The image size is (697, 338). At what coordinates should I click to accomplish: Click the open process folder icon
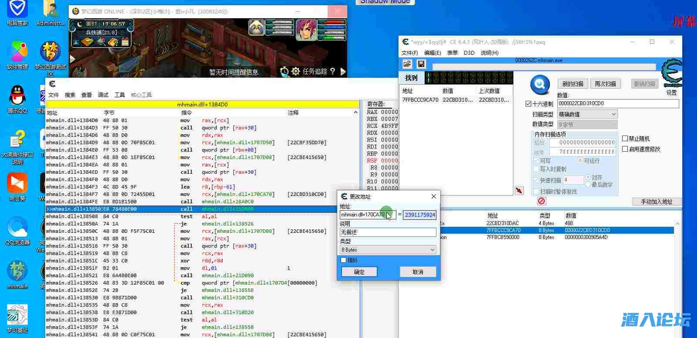tap(407, 64)
